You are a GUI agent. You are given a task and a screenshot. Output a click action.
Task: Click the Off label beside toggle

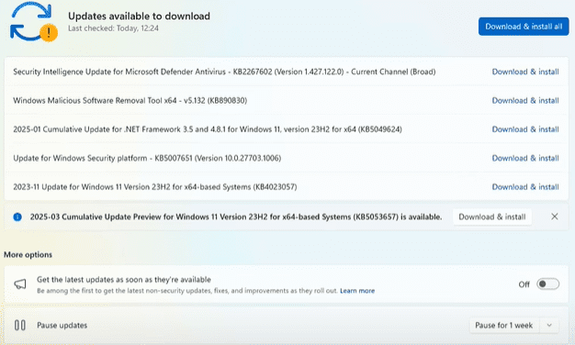tap(524, 284)
